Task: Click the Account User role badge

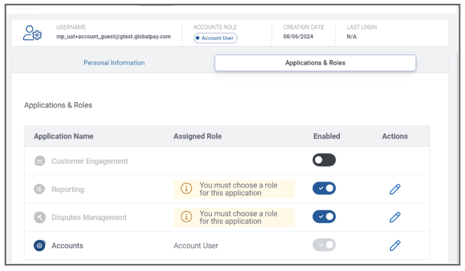Action: tap(215, 38)
